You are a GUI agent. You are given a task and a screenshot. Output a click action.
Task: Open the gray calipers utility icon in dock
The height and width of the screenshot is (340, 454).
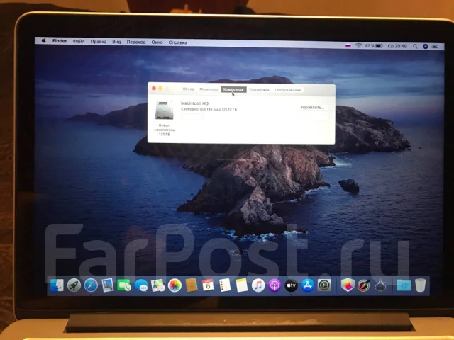point(380,285)
